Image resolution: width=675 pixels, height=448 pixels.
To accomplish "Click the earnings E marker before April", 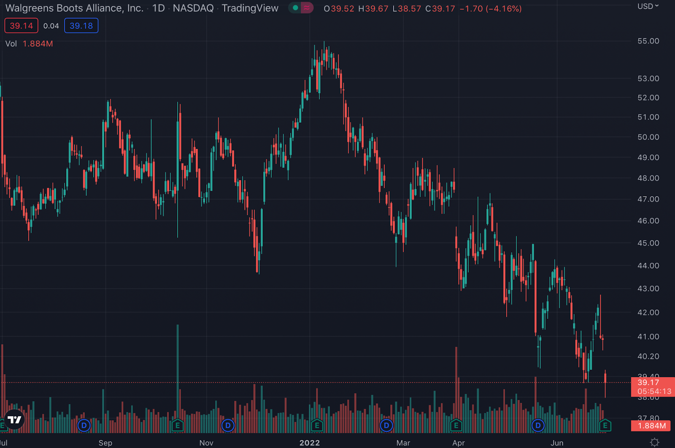I will point(456,425).
